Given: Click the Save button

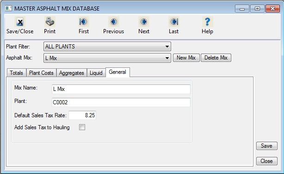Looking at the screenshot, I should click(266, 146).
